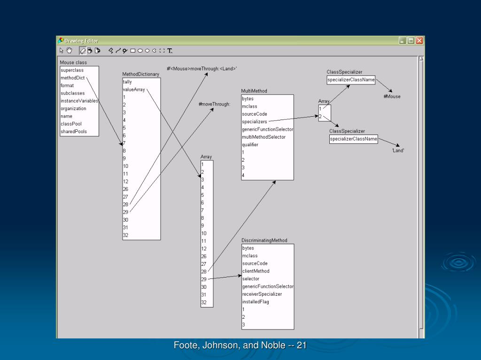Select 'selector' in DiscriminatingMethod box

point(251,278)
